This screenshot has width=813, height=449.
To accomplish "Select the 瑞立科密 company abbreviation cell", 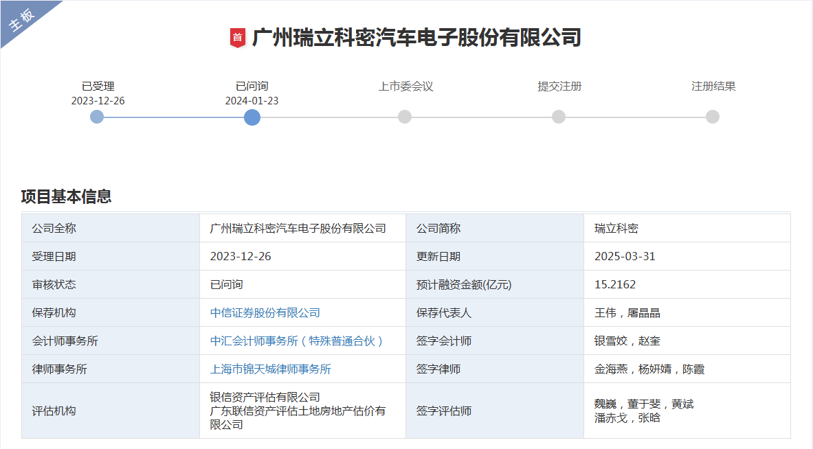I will 616,229.
